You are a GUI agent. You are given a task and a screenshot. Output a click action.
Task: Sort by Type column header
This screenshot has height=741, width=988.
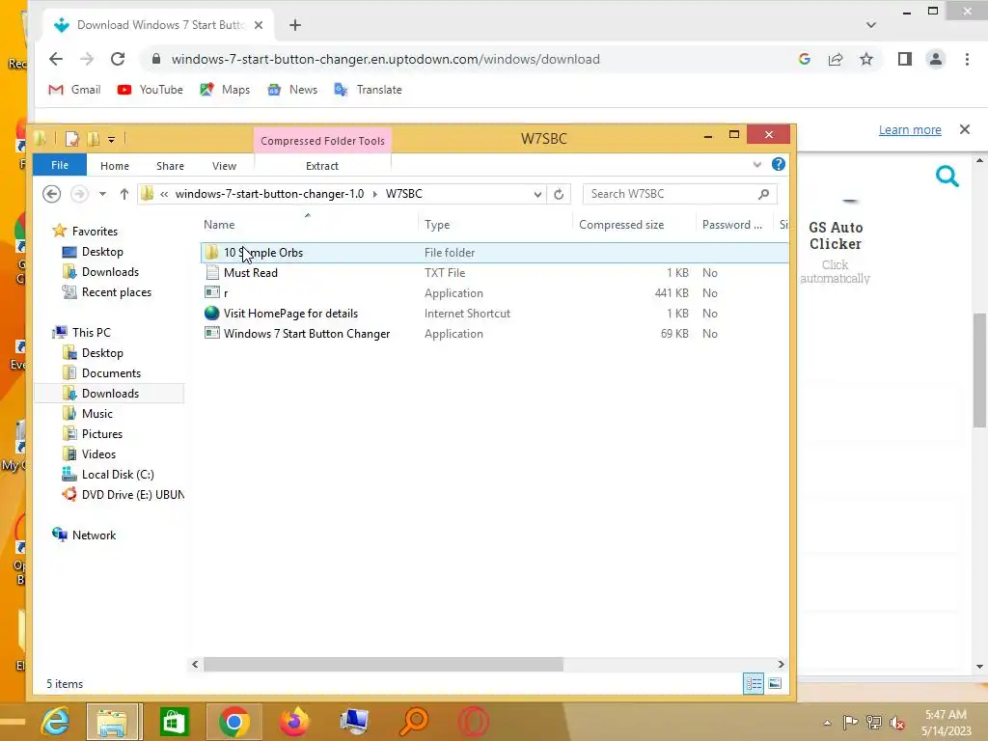437,224
